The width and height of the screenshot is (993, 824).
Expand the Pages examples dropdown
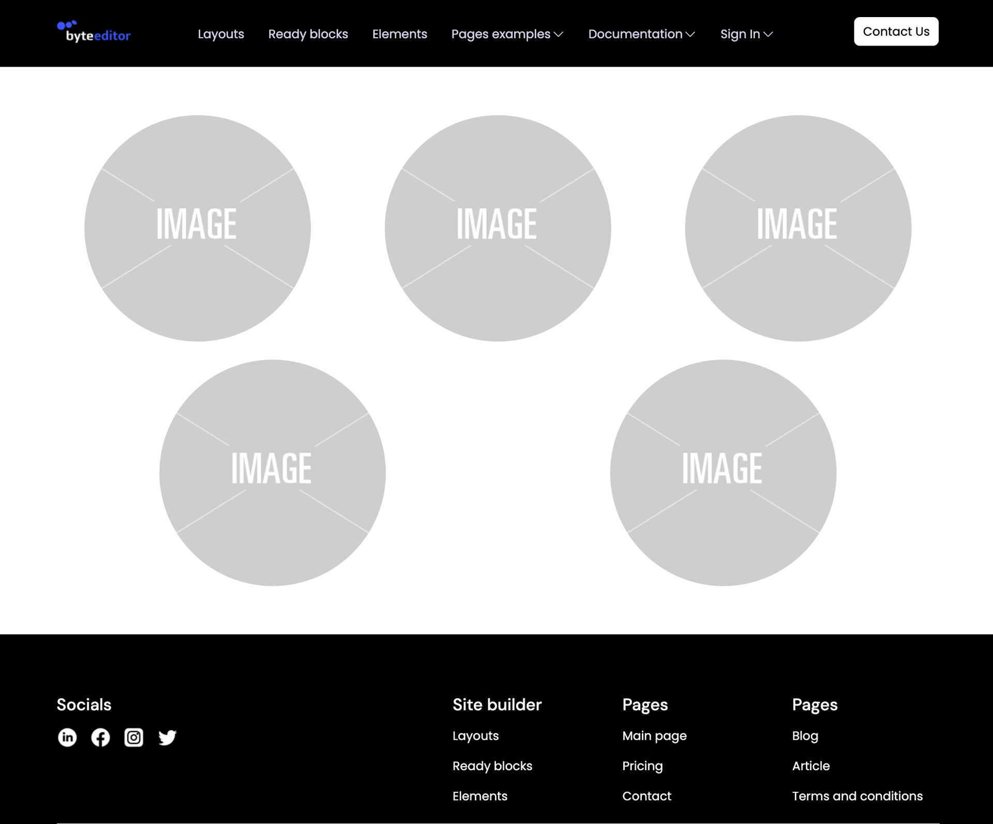point(507,34)
